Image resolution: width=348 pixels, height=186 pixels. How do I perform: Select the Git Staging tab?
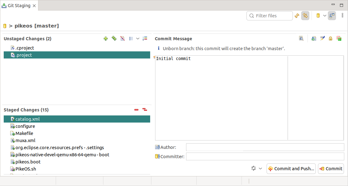tap(19, 6)
